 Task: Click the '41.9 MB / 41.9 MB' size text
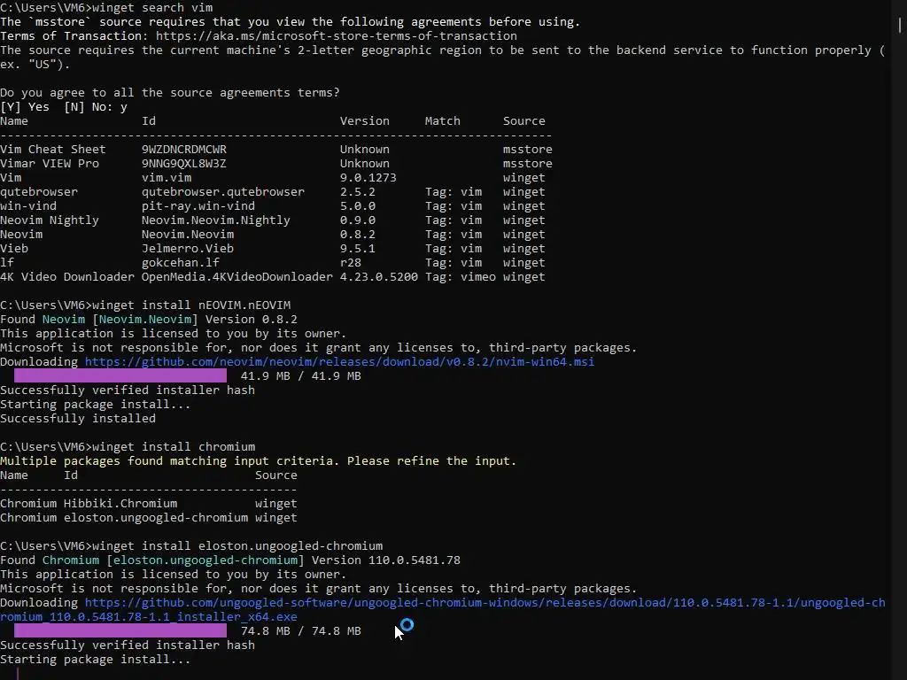pyautogui.click(x=301, y=375)
